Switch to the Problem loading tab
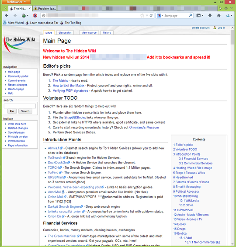 click(45, 8)
